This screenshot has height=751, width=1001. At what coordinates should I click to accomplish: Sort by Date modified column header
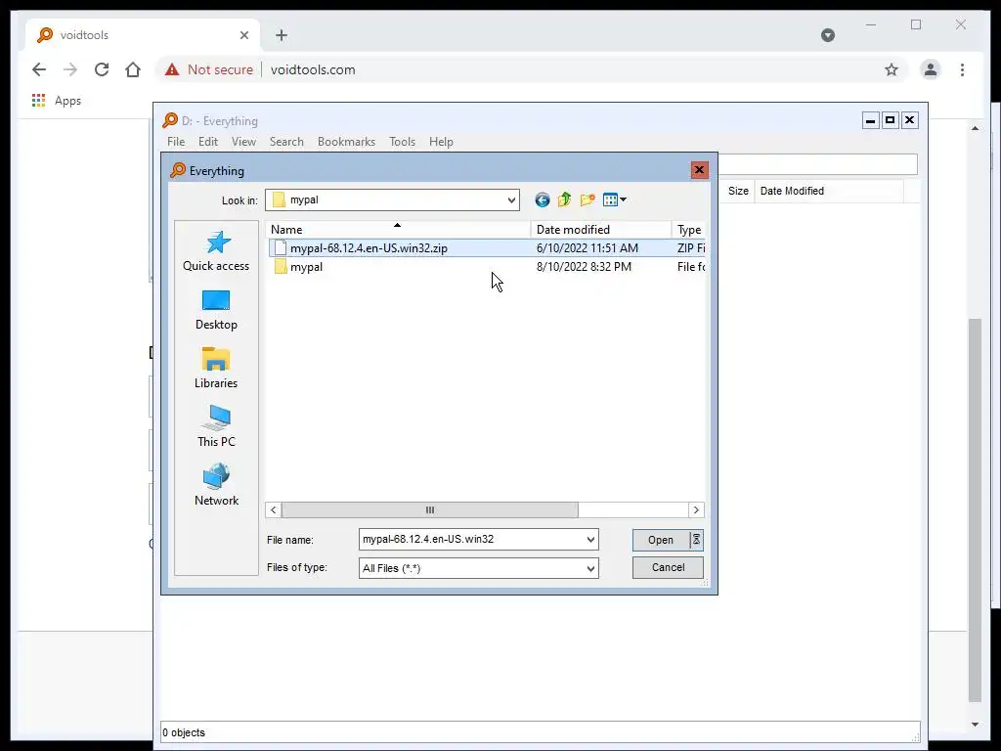pyautogui.click(x=601, y=230)
